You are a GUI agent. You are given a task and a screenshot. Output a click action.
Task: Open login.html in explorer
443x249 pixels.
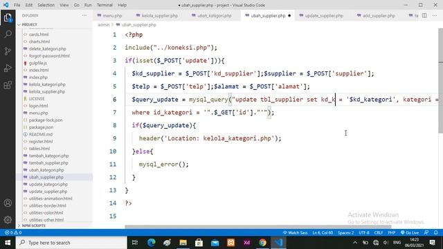pos(39,106)
